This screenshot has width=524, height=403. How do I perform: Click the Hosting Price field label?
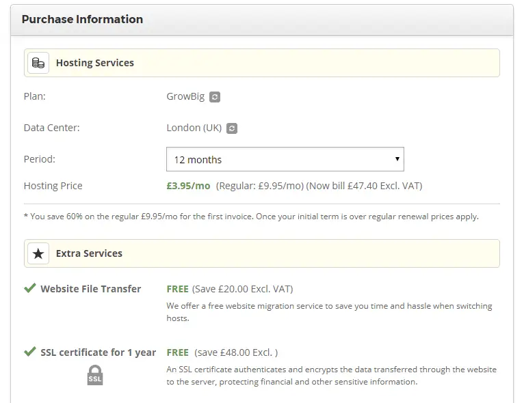click(53, 186)
